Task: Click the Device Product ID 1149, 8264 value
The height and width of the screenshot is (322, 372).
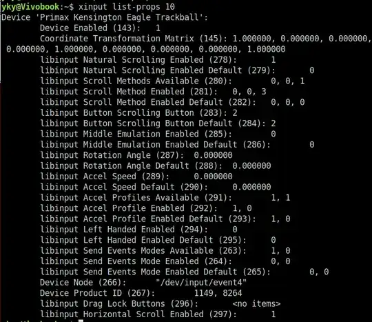Action: click(218, 293)
